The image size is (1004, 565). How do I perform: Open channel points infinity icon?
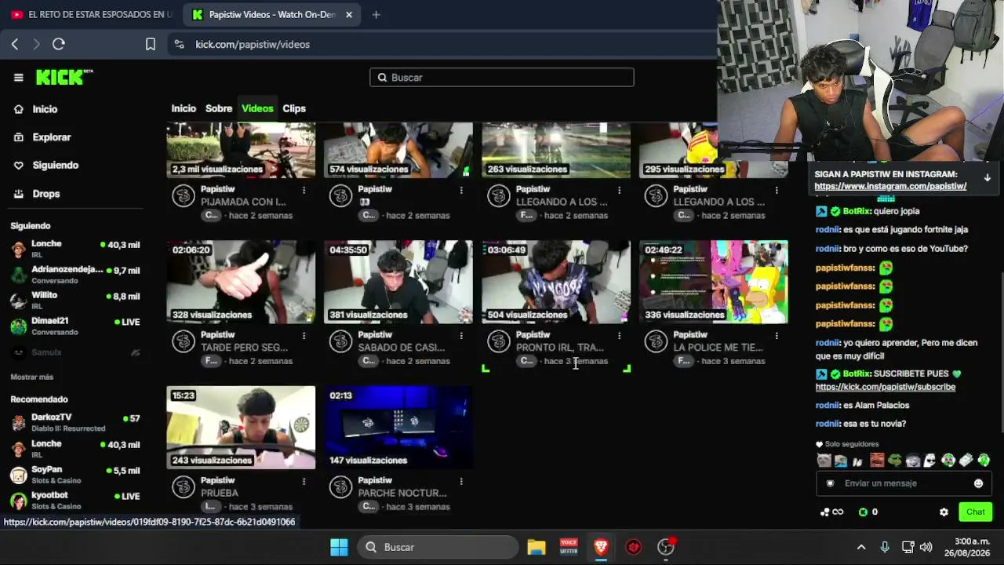click(831, 512)
